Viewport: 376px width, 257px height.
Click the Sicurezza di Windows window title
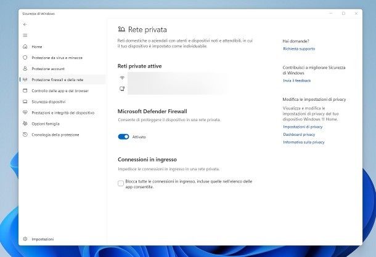pyautogui.click(x=38, y=14)
